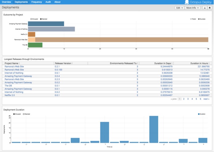214x152 pixels.
Task: Open the Deployments tab
Action: click(x=21, y=2)
